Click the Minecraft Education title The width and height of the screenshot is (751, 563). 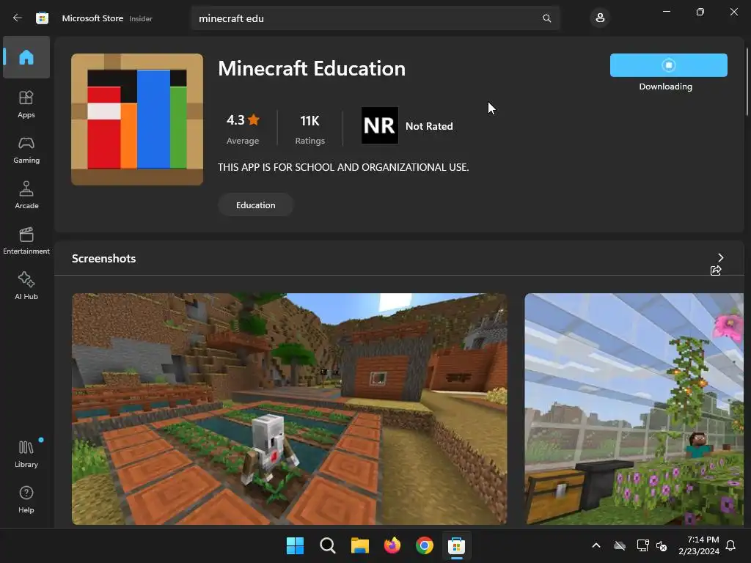pos(312,68)
